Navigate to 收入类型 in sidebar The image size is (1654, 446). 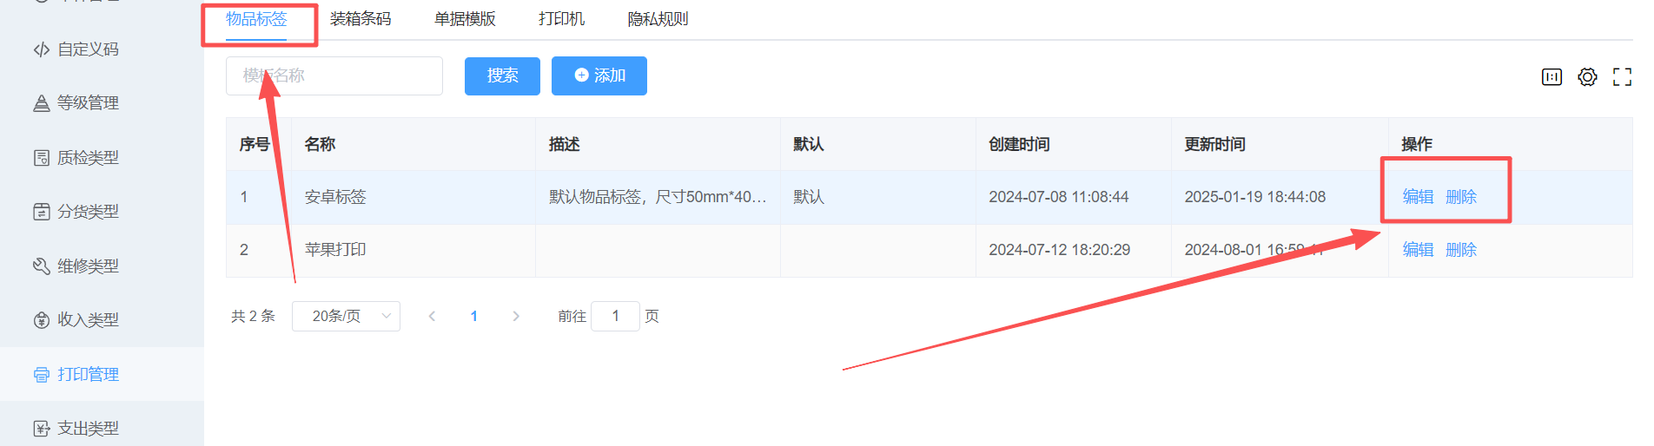[x=87, y=320]
